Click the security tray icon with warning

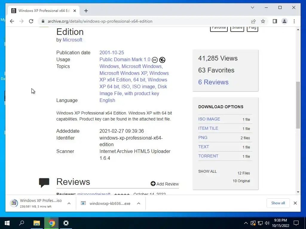click(253, 223)
